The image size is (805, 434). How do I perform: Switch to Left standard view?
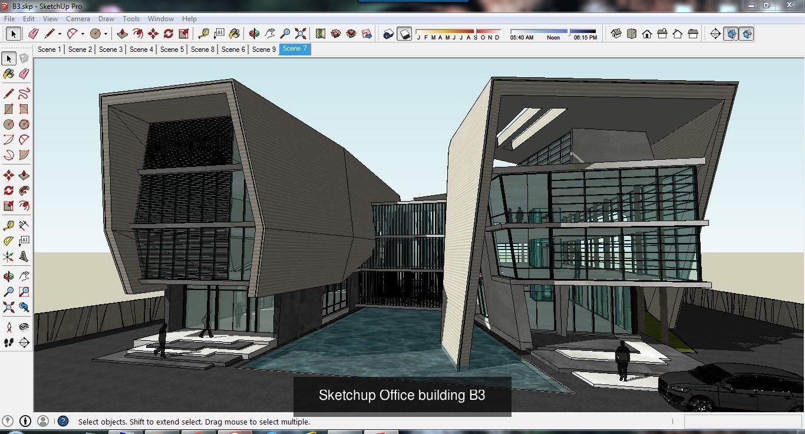[693, 34]
